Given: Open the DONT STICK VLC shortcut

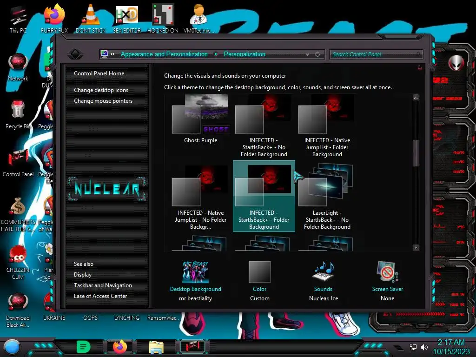Looking at the screenshot, I should click(91, 19).
